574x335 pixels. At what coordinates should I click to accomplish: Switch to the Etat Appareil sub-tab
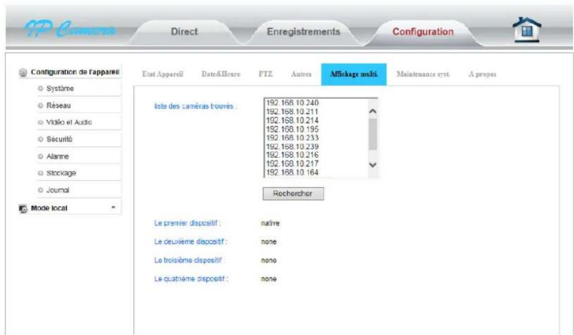[x=162, y=74]
